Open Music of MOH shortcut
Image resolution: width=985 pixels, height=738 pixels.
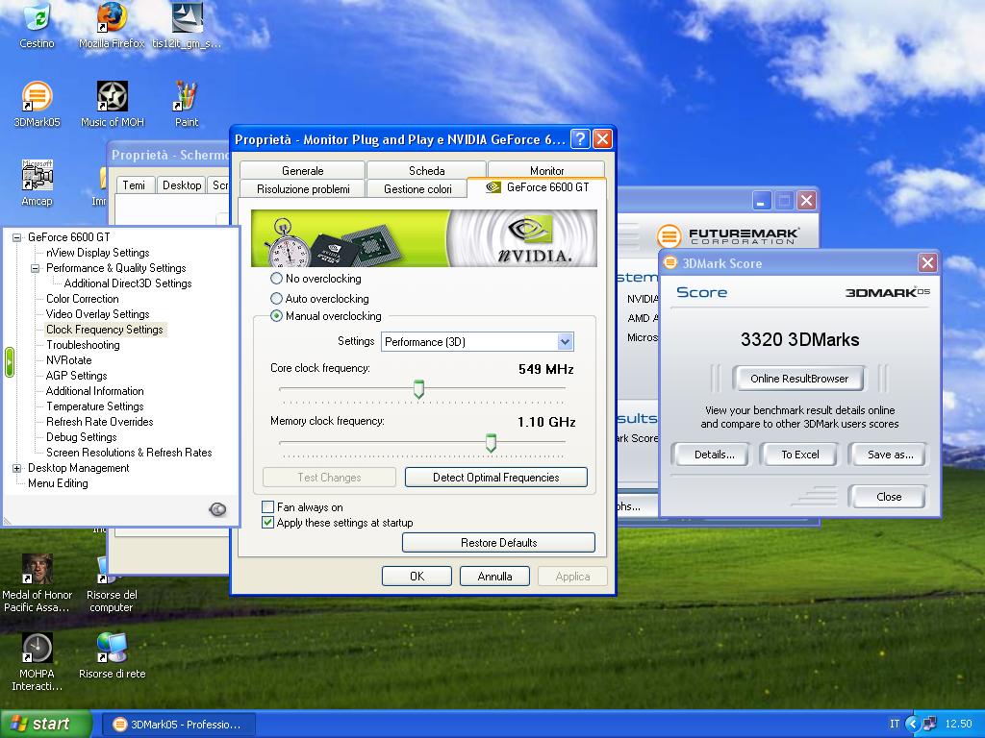tap(112, 104)
